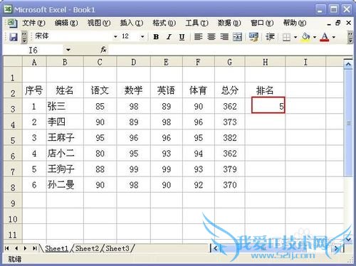Screen dimensions: 356x266
Task: Click the indent icon in toolbar
Action: (270, 37)
